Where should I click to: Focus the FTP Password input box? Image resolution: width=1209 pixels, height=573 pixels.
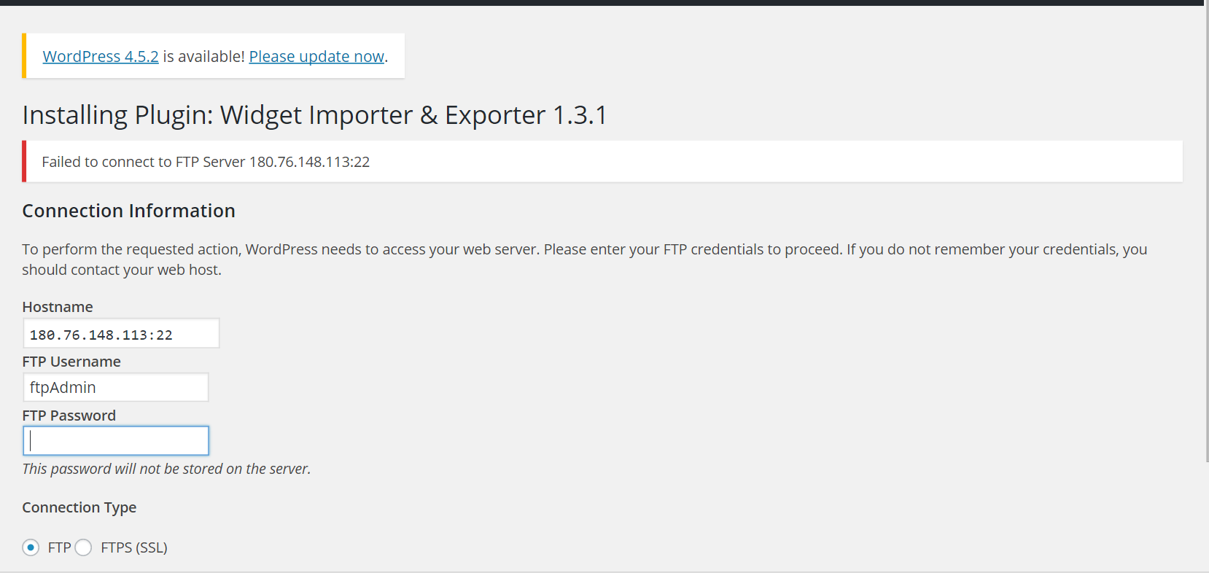coord(116,441)
